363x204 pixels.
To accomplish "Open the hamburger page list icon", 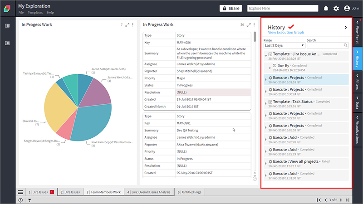I will click(20, 192).
